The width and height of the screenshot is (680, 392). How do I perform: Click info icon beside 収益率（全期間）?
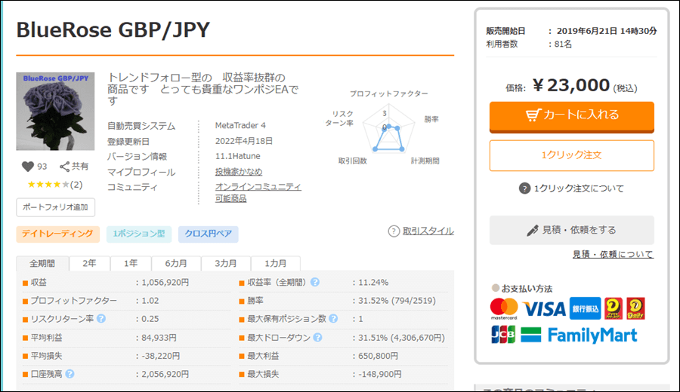(x=315, y=282)
